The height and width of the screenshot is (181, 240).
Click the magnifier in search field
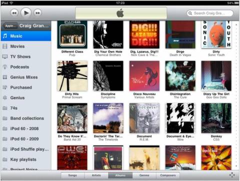(190, 13)
